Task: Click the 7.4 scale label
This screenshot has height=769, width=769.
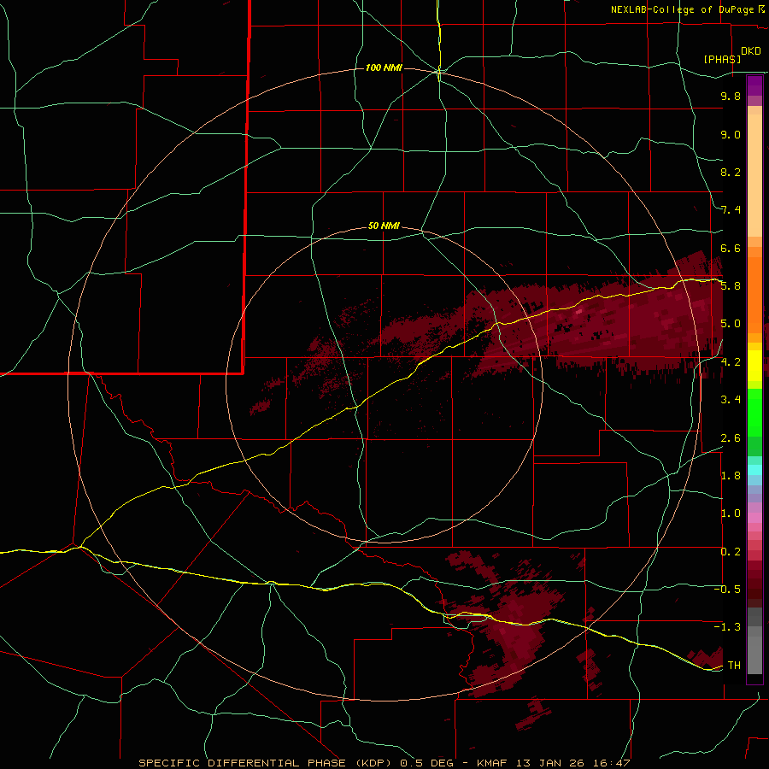Action: tap(731, 210)
